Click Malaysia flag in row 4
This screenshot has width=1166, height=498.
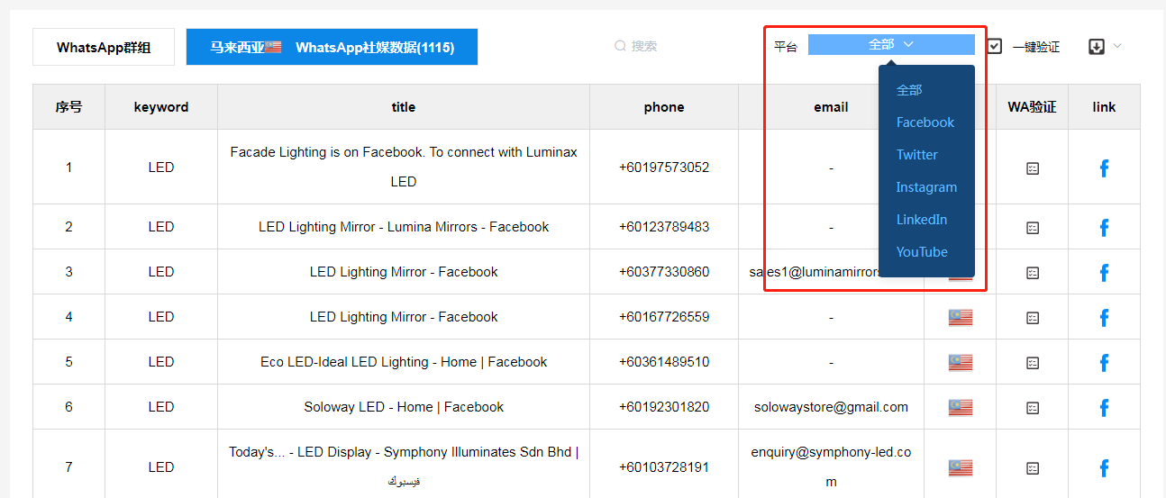(x=960, y=317)
